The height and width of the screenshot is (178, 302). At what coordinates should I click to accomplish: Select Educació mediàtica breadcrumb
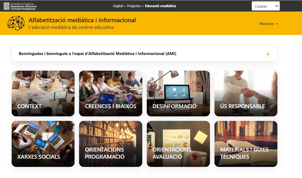[x=161, y=6]
